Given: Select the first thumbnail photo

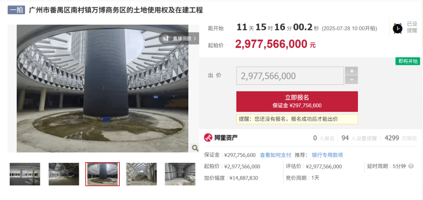Looking at the screenshot, I should [25, 174].
